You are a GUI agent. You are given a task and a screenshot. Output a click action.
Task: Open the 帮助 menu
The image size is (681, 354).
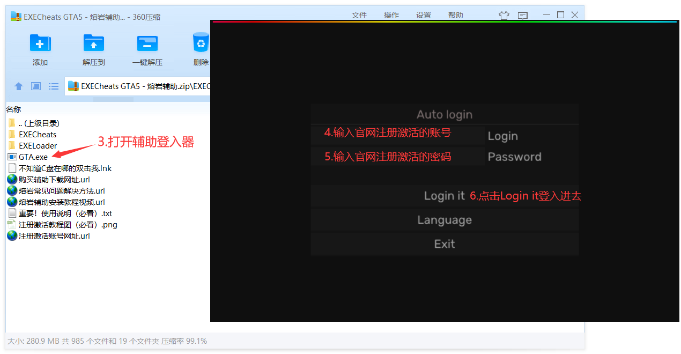[x=456, y=15]
